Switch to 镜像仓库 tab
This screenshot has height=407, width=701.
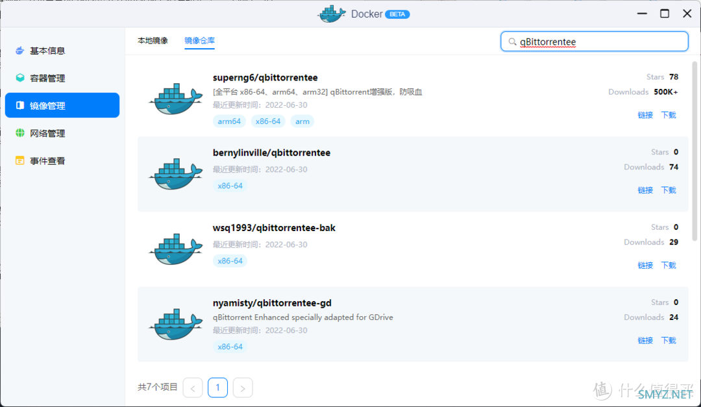click(199, 41)
